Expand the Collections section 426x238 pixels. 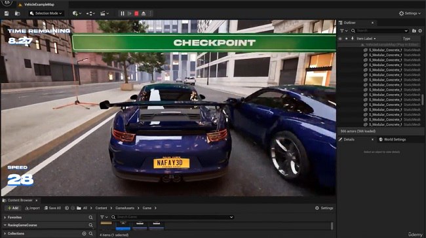point(5,233)
